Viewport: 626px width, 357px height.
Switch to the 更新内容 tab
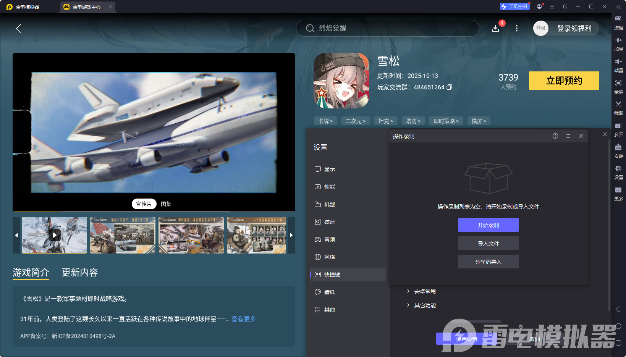point(79,273)
